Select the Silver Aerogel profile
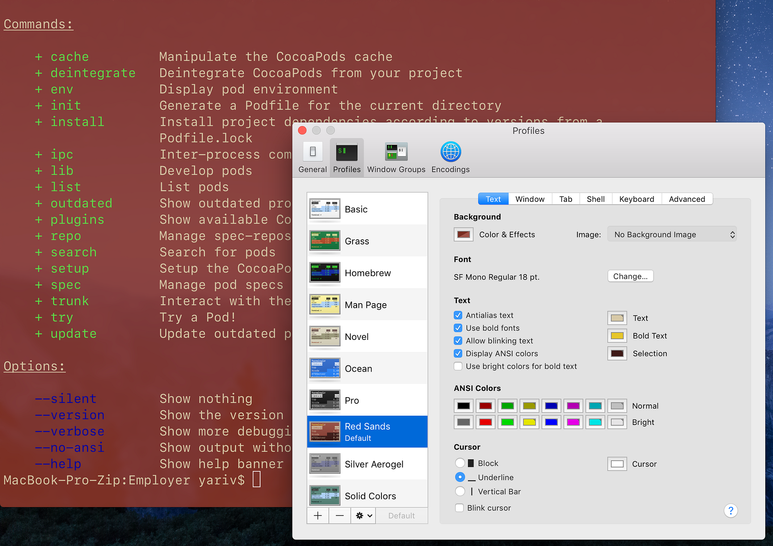Viewport: 773px width, 546px height. pyautogui.click(x=373, y=464)
